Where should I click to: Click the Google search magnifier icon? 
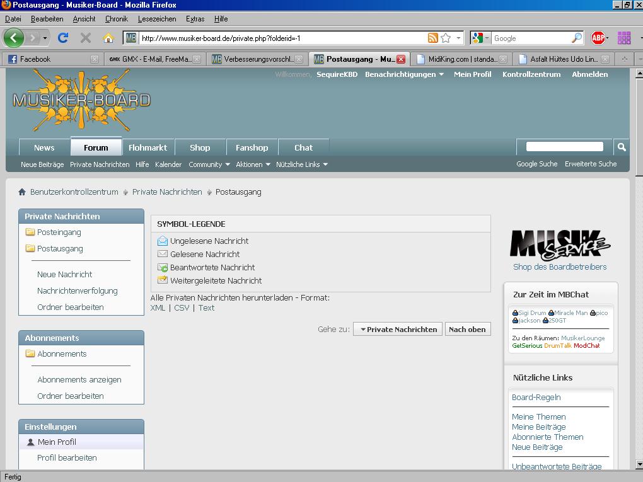coord(577,38)
